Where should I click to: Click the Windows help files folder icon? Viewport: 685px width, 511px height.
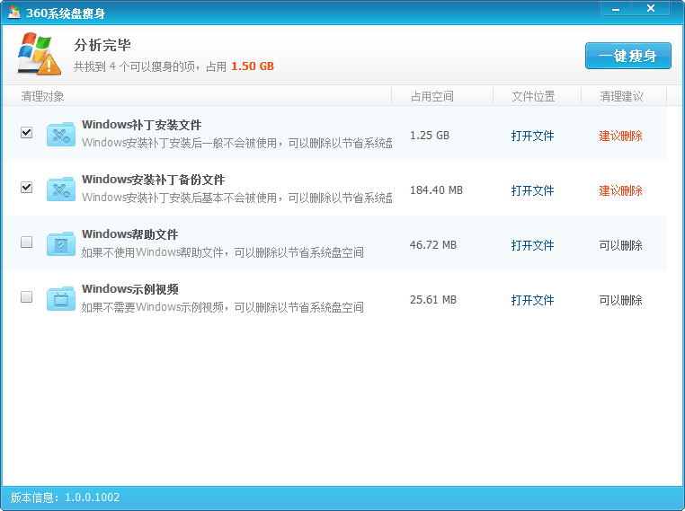60,244
